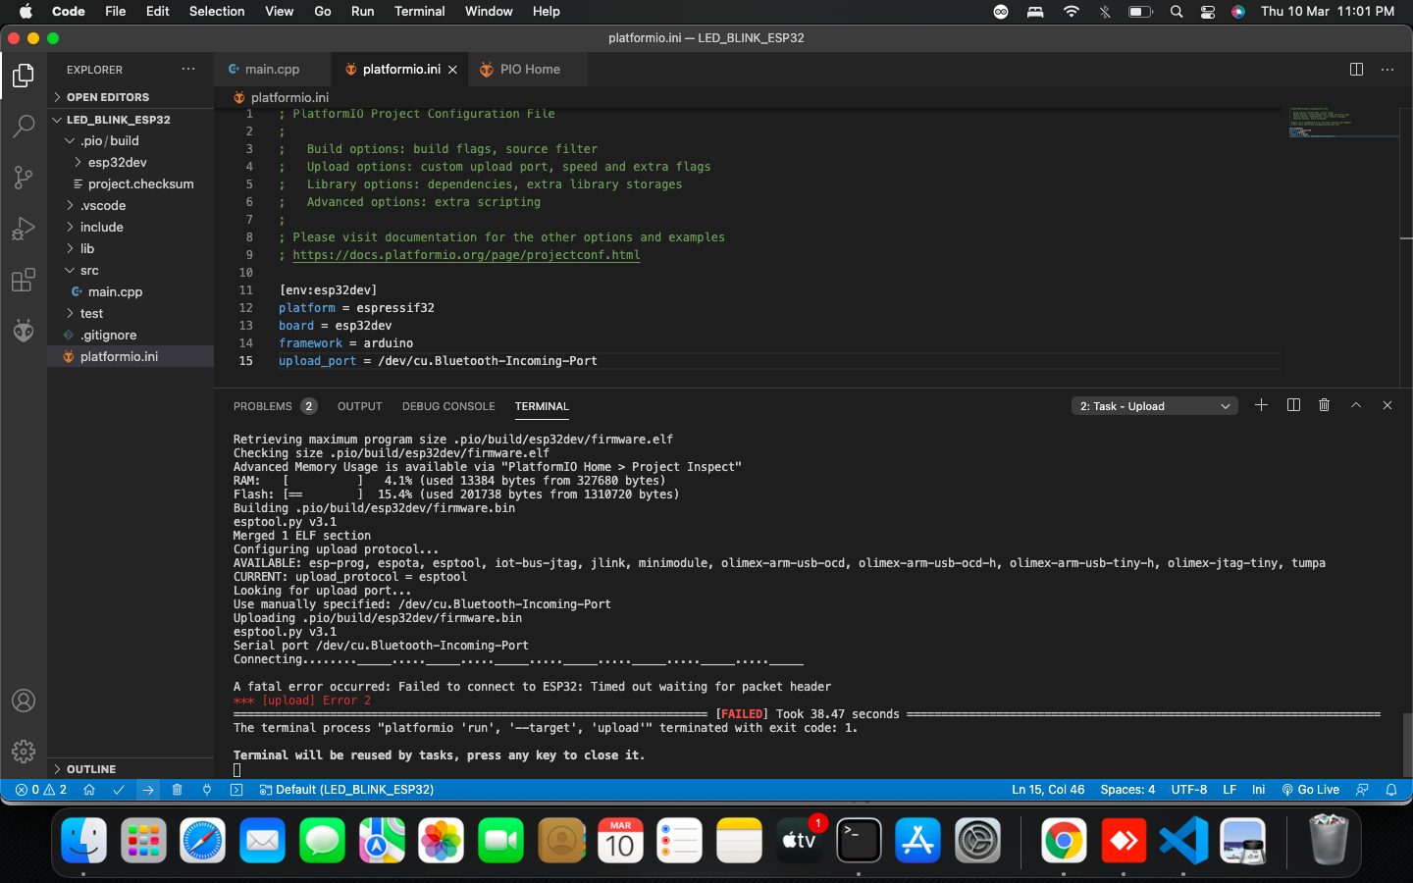This screenshot has width=1413, height=883.
Task: Open Explorer More Actions ellipsis
Action: pyautogui.click(x=188, y=70)
